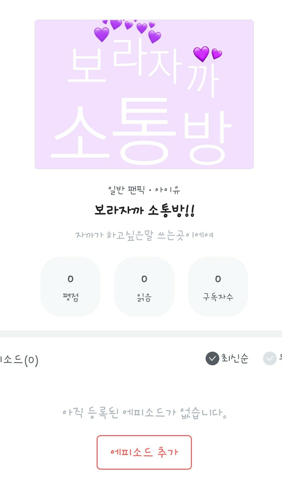Toggle the gray sort checkmark at right edge
Screen dimensions: 282x501
pyautogui.click(x=270, y=358)
